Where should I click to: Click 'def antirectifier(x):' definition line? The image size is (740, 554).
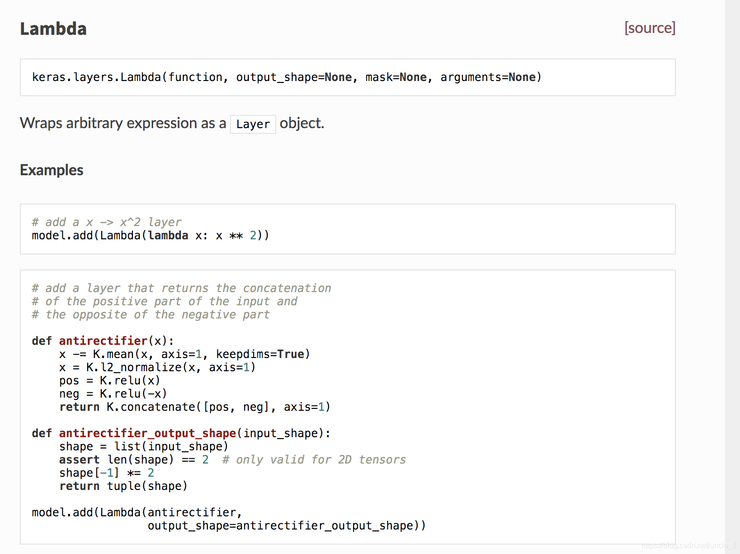[x=103, y=341]
